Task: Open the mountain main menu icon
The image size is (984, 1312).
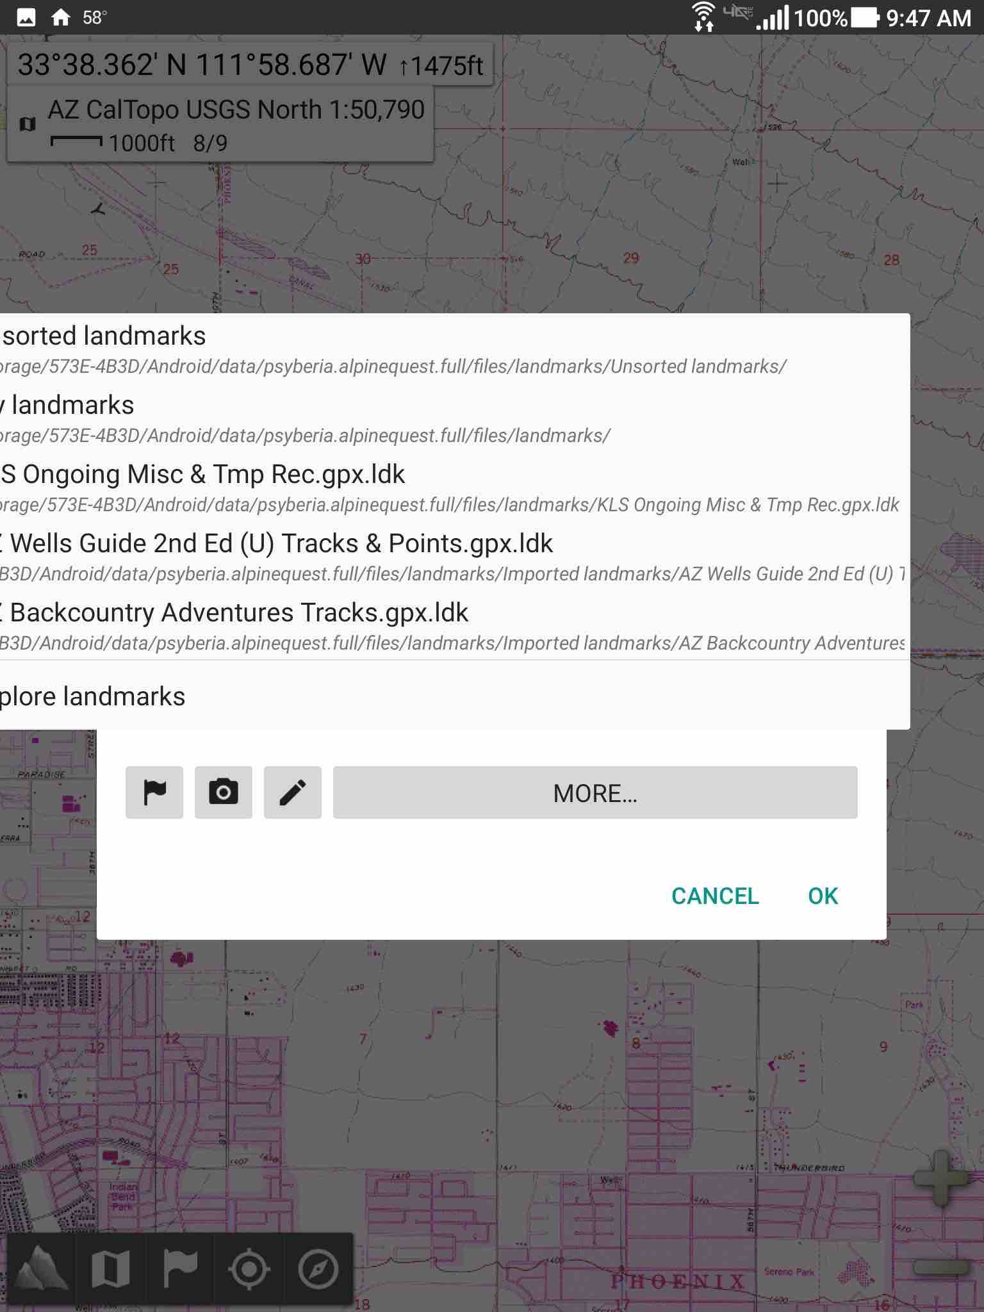Action: tap(42, 1268)
